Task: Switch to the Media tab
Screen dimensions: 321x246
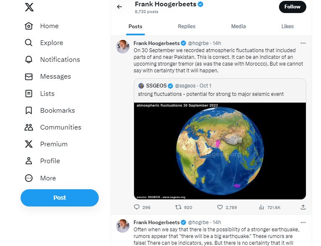Action: click(238, 26)
